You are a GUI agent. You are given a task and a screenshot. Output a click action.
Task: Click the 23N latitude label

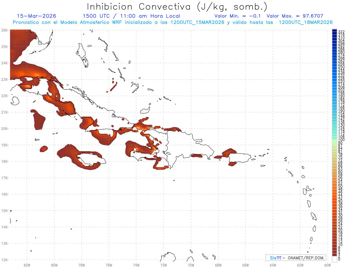pos(4,79)
